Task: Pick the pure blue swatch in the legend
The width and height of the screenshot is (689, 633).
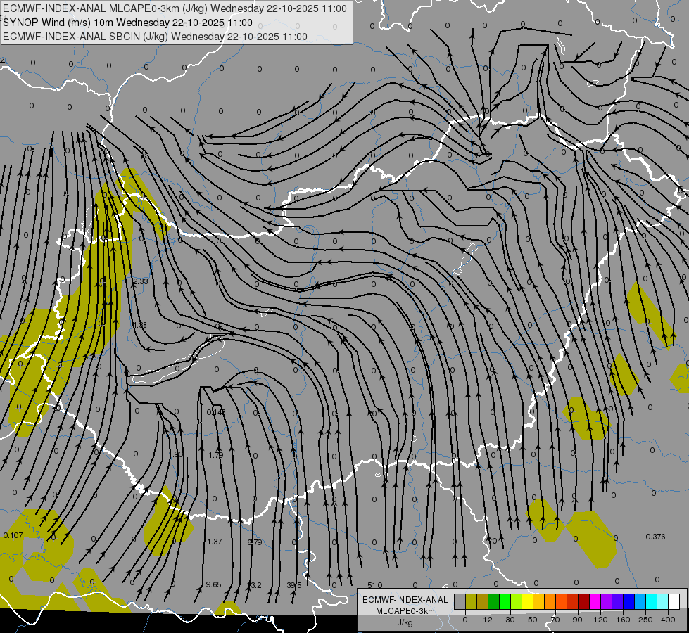Action: (x=628, y=602)
